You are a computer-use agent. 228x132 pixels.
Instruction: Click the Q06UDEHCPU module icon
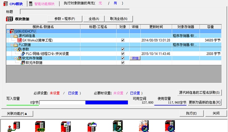pyautogui.click(x=12, y=31)
